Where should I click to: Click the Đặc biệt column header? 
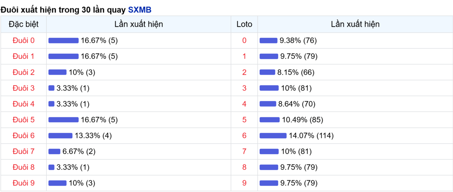coord(23,24)
